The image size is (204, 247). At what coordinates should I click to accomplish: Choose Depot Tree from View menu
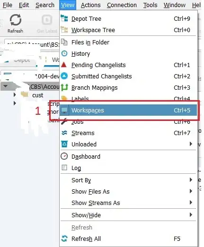[128, 18]
